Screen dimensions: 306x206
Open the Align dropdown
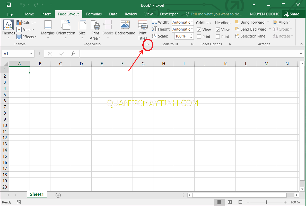[282, 22]
